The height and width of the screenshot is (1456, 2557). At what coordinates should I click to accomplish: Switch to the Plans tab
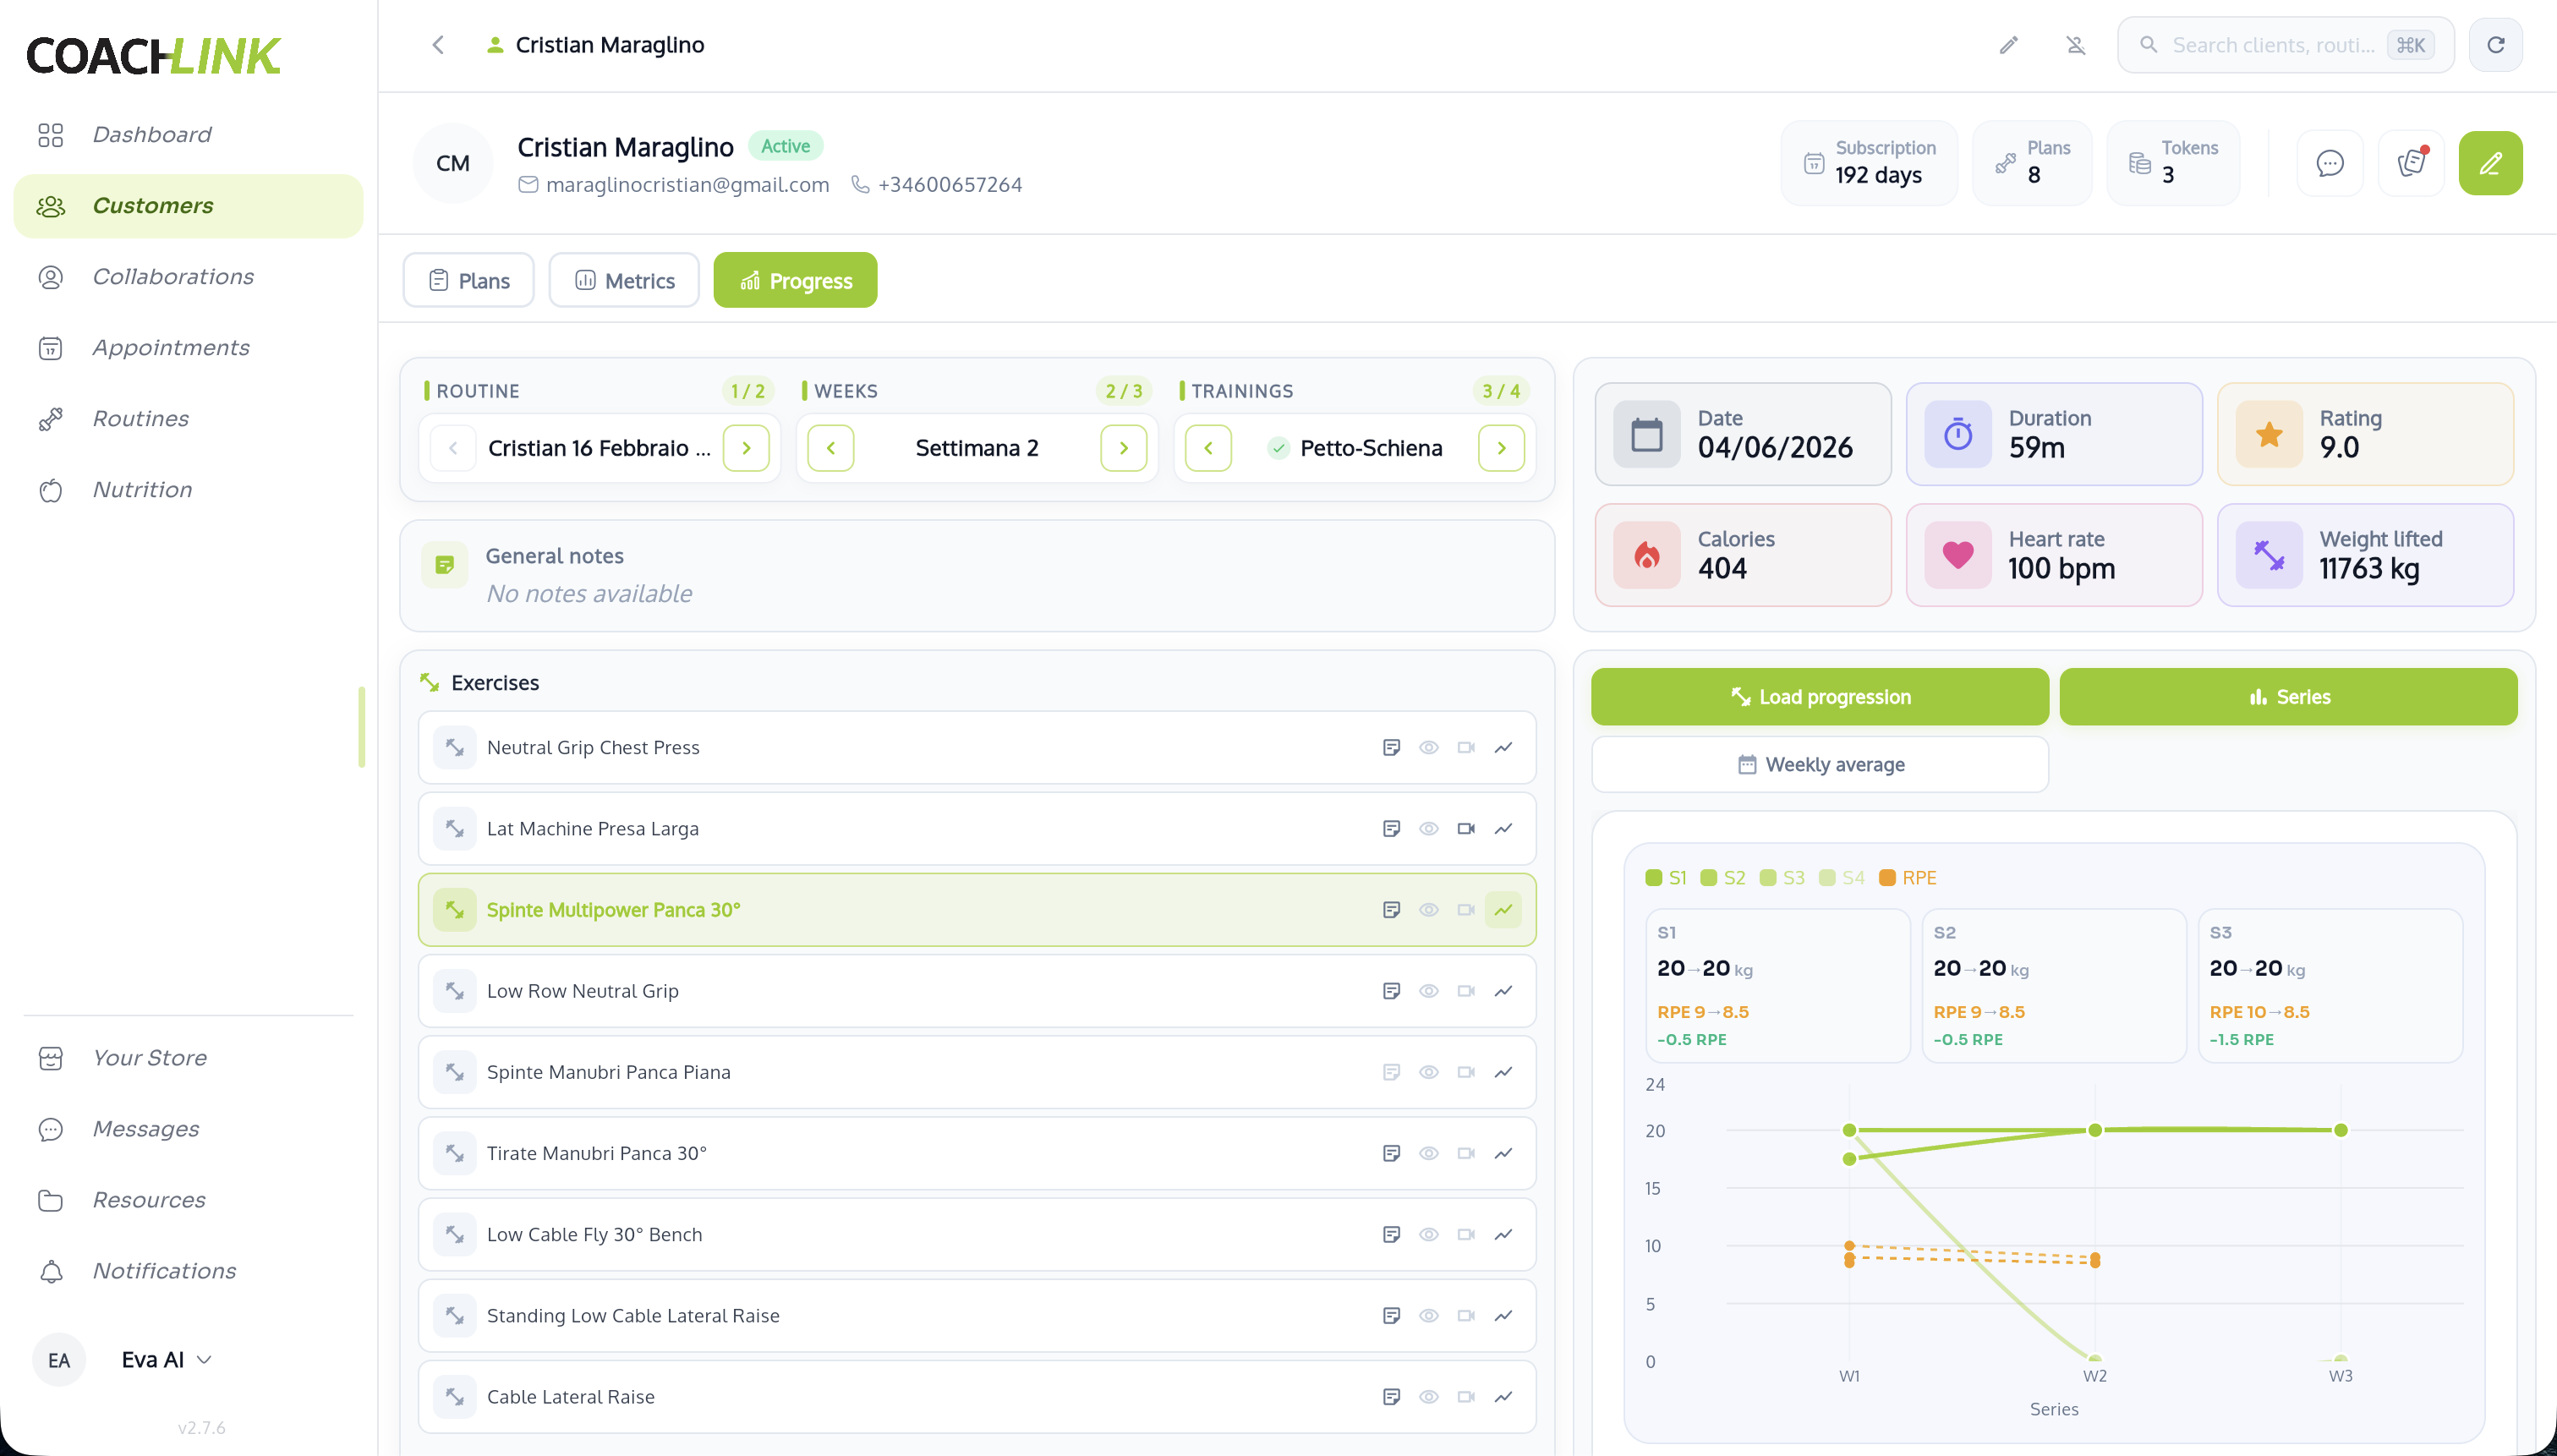coord(468,281)
